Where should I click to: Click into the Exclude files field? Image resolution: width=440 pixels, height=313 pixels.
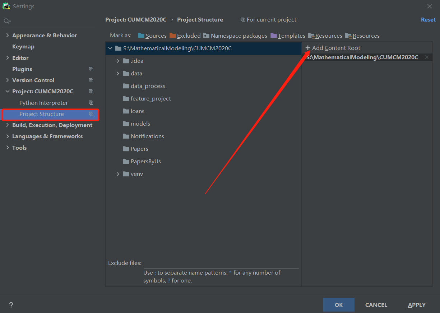(x=221, y=263)
